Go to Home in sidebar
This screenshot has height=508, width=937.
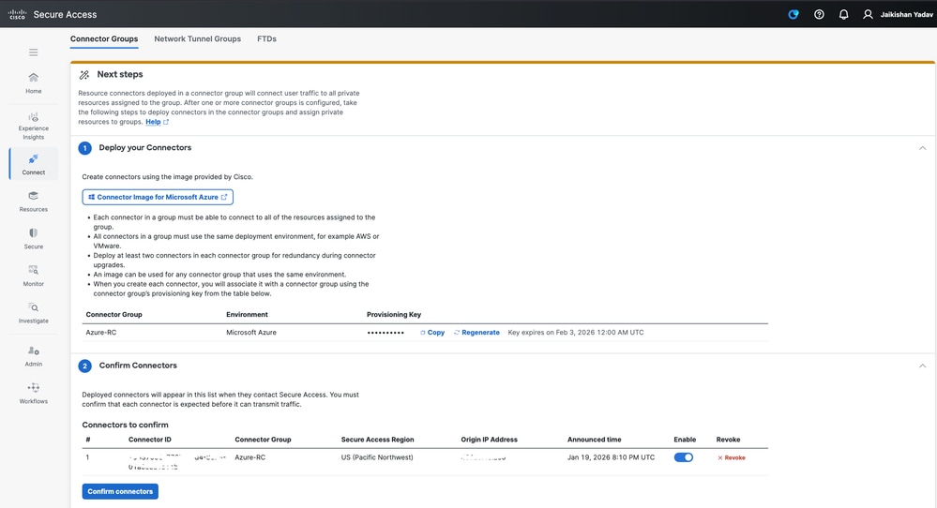pyautogui.click(x=34, y=83)
